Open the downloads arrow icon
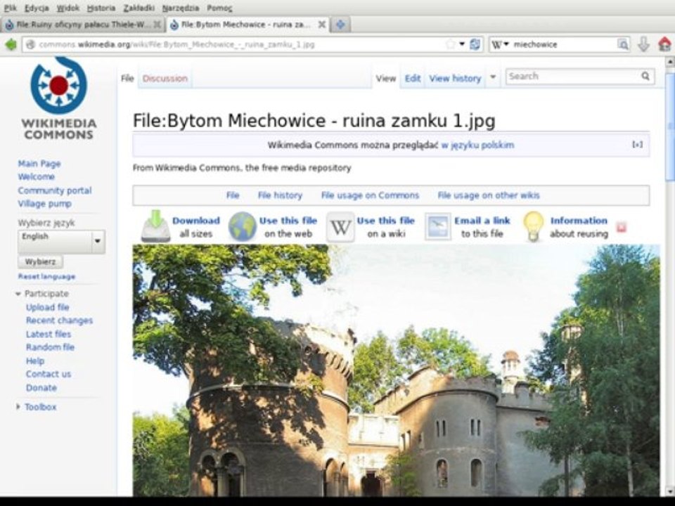This screenshot has width=675, height=506. (x=643, y=44)
